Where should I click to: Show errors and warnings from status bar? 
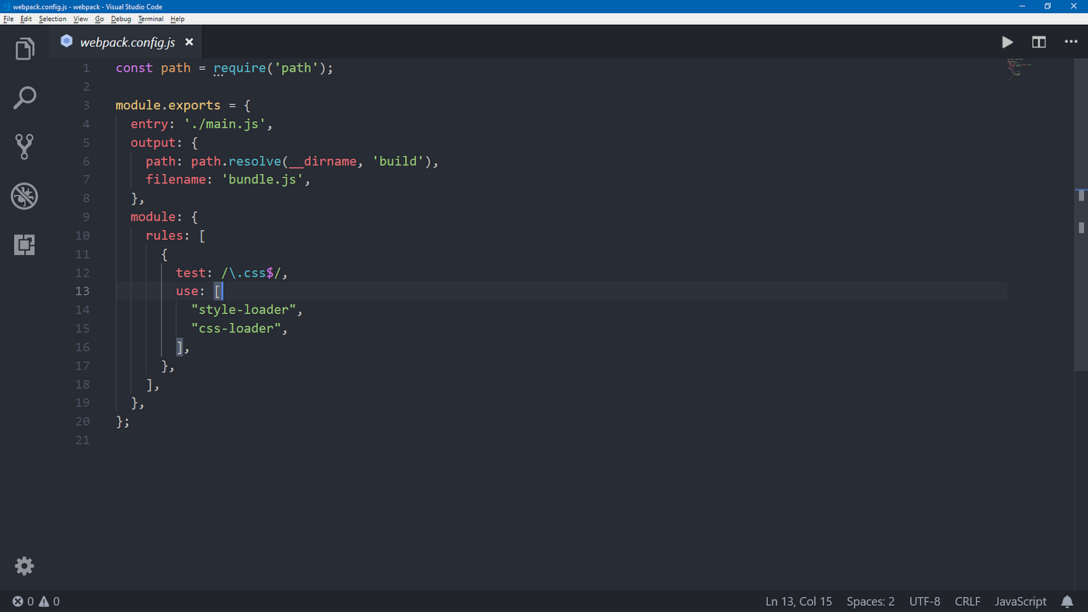[x=31, y=601]
